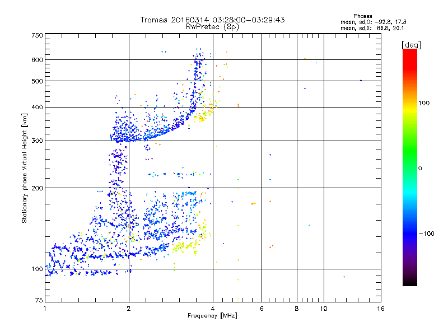Click the "[deg]" colorbar unit label
448x336 pixels.
point(411,45)
